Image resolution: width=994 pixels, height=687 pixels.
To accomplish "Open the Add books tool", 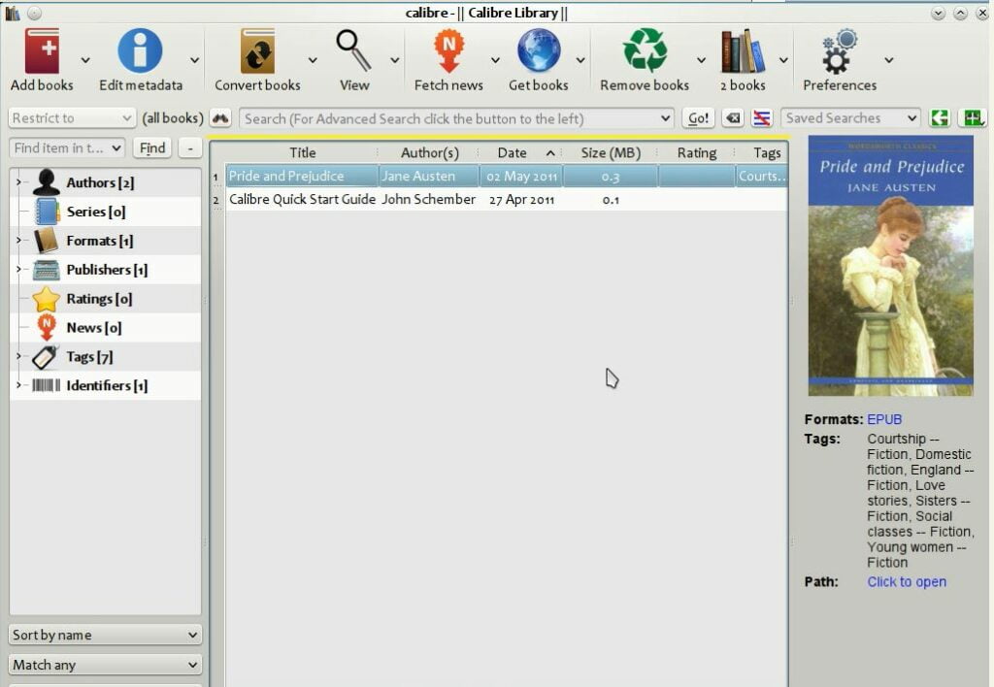I will click(x=42, y=49).
